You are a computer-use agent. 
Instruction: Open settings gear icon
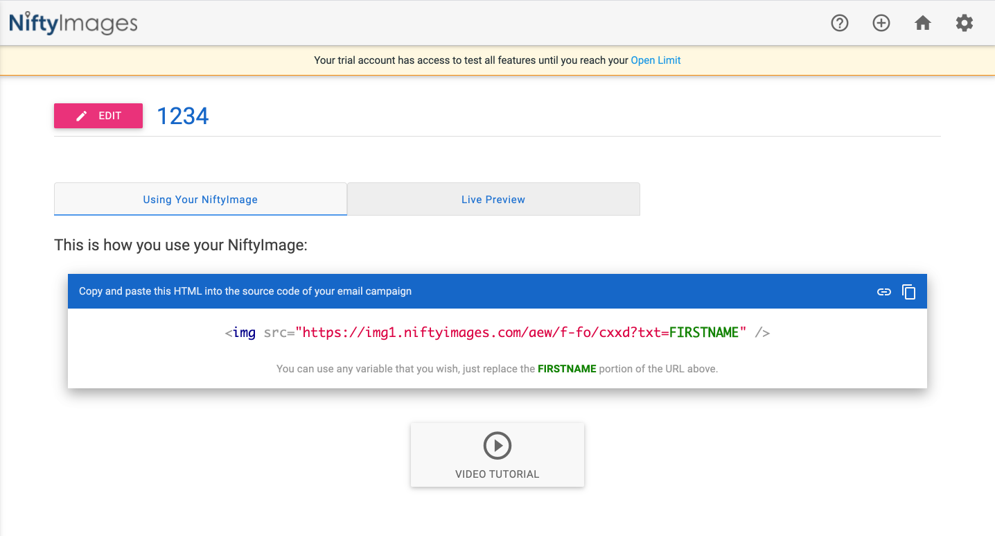[965, 23]
